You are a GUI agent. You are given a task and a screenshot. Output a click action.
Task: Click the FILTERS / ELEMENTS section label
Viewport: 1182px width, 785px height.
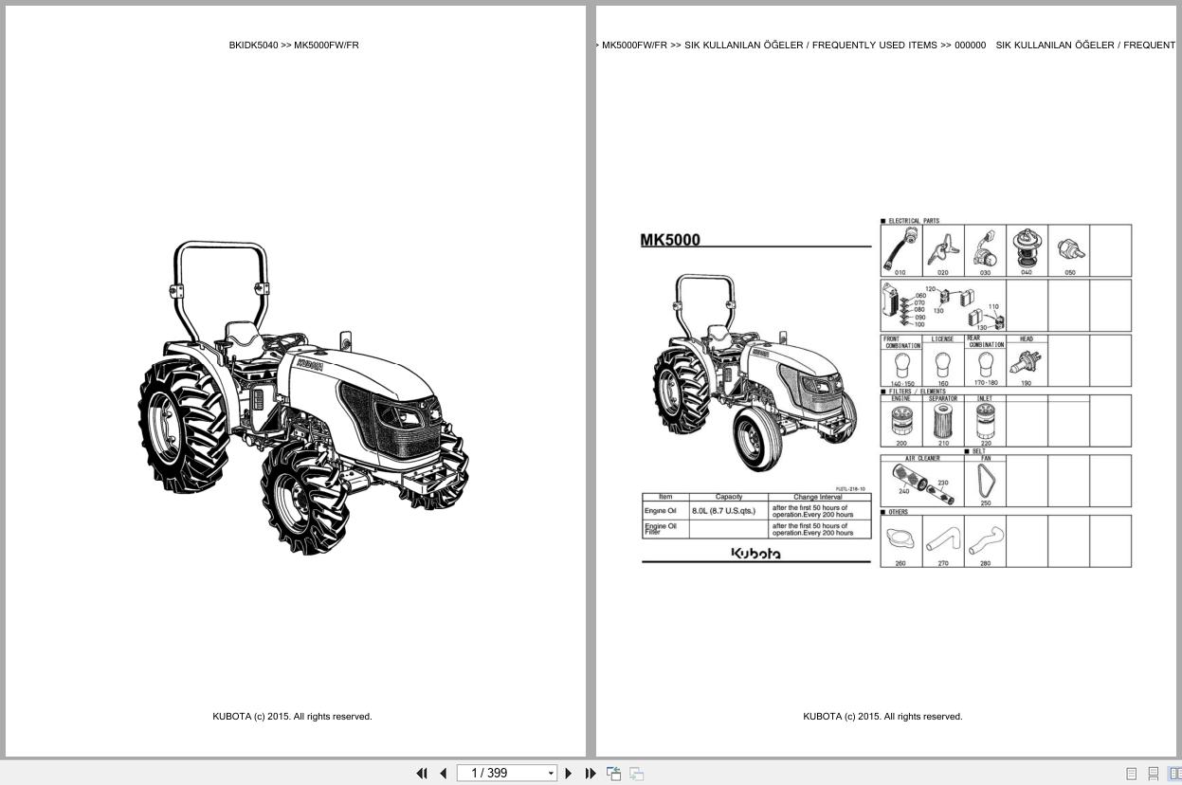pos(917,392)
